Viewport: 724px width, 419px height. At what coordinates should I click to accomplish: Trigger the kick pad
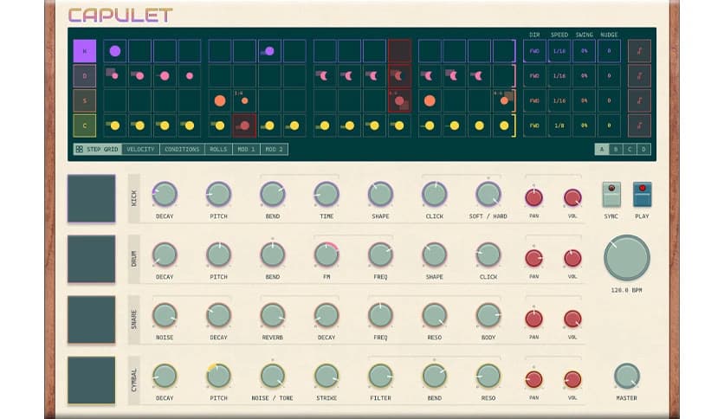coord(92,198)
